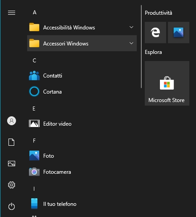Toggle the hamburger menu at top left

click(x=12, y=13)
